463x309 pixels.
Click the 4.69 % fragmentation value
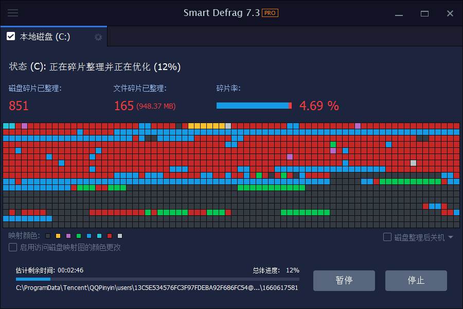click(319, 106)
